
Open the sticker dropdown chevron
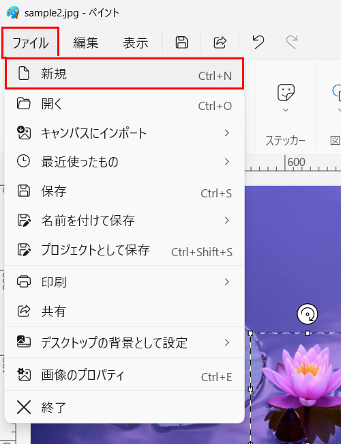pos(286,110)
